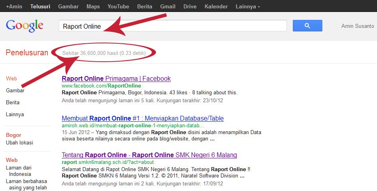Click the raport.smkn6malang.sch.id URL
This screenshot has width=377, height=191.
(x=108, y=162)
